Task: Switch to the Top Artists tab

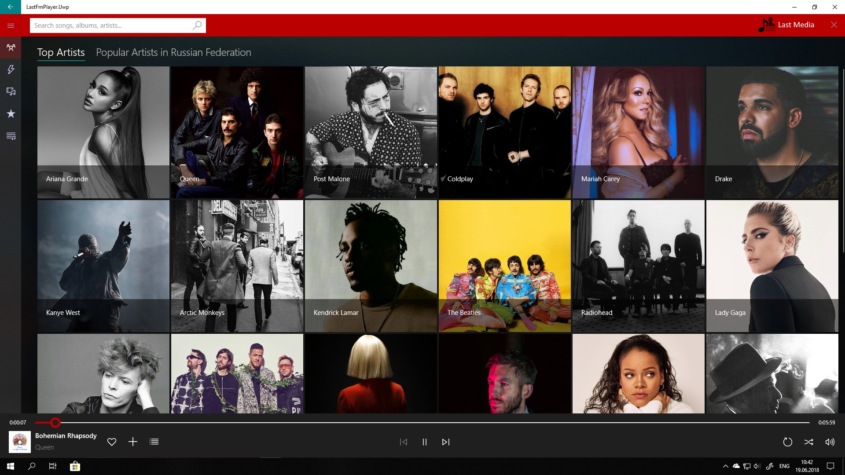Action: (x=61, y=52)
